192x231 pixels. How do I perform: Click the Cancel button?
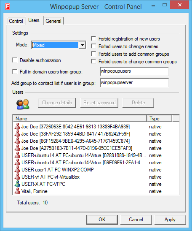click(136, 220)
